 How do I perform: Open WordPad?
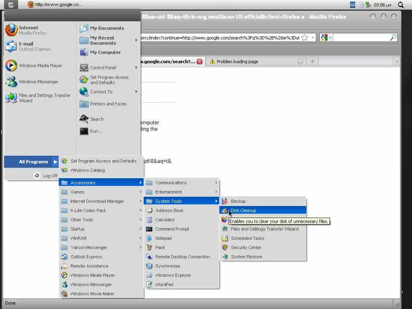tap(181, 284)
